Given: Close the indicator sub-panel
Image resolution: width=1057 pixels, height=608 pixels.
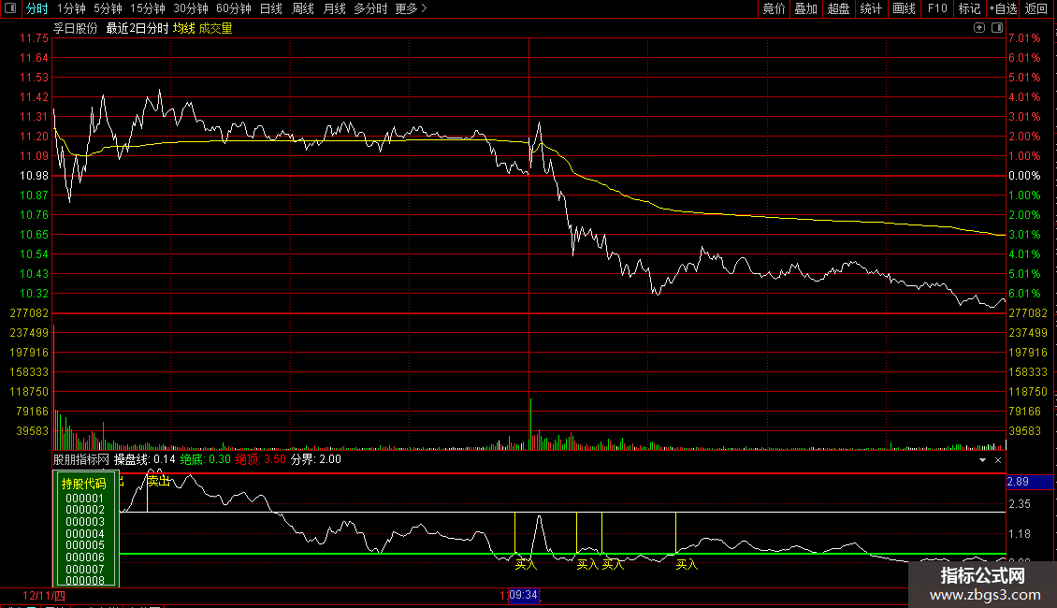Looking at the screenshot, I should [998, 459].
